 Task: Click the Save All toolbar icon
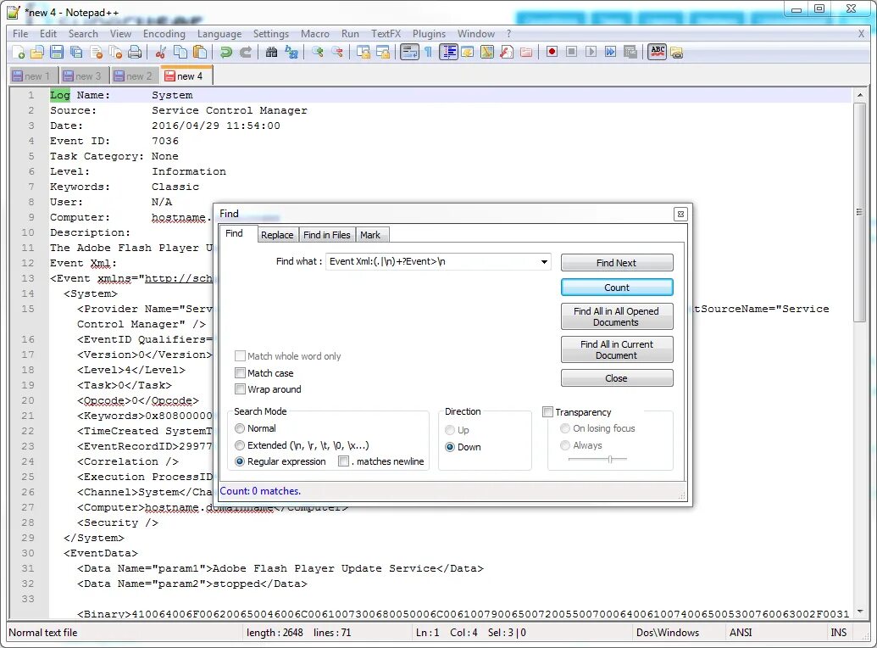[76, 52]
